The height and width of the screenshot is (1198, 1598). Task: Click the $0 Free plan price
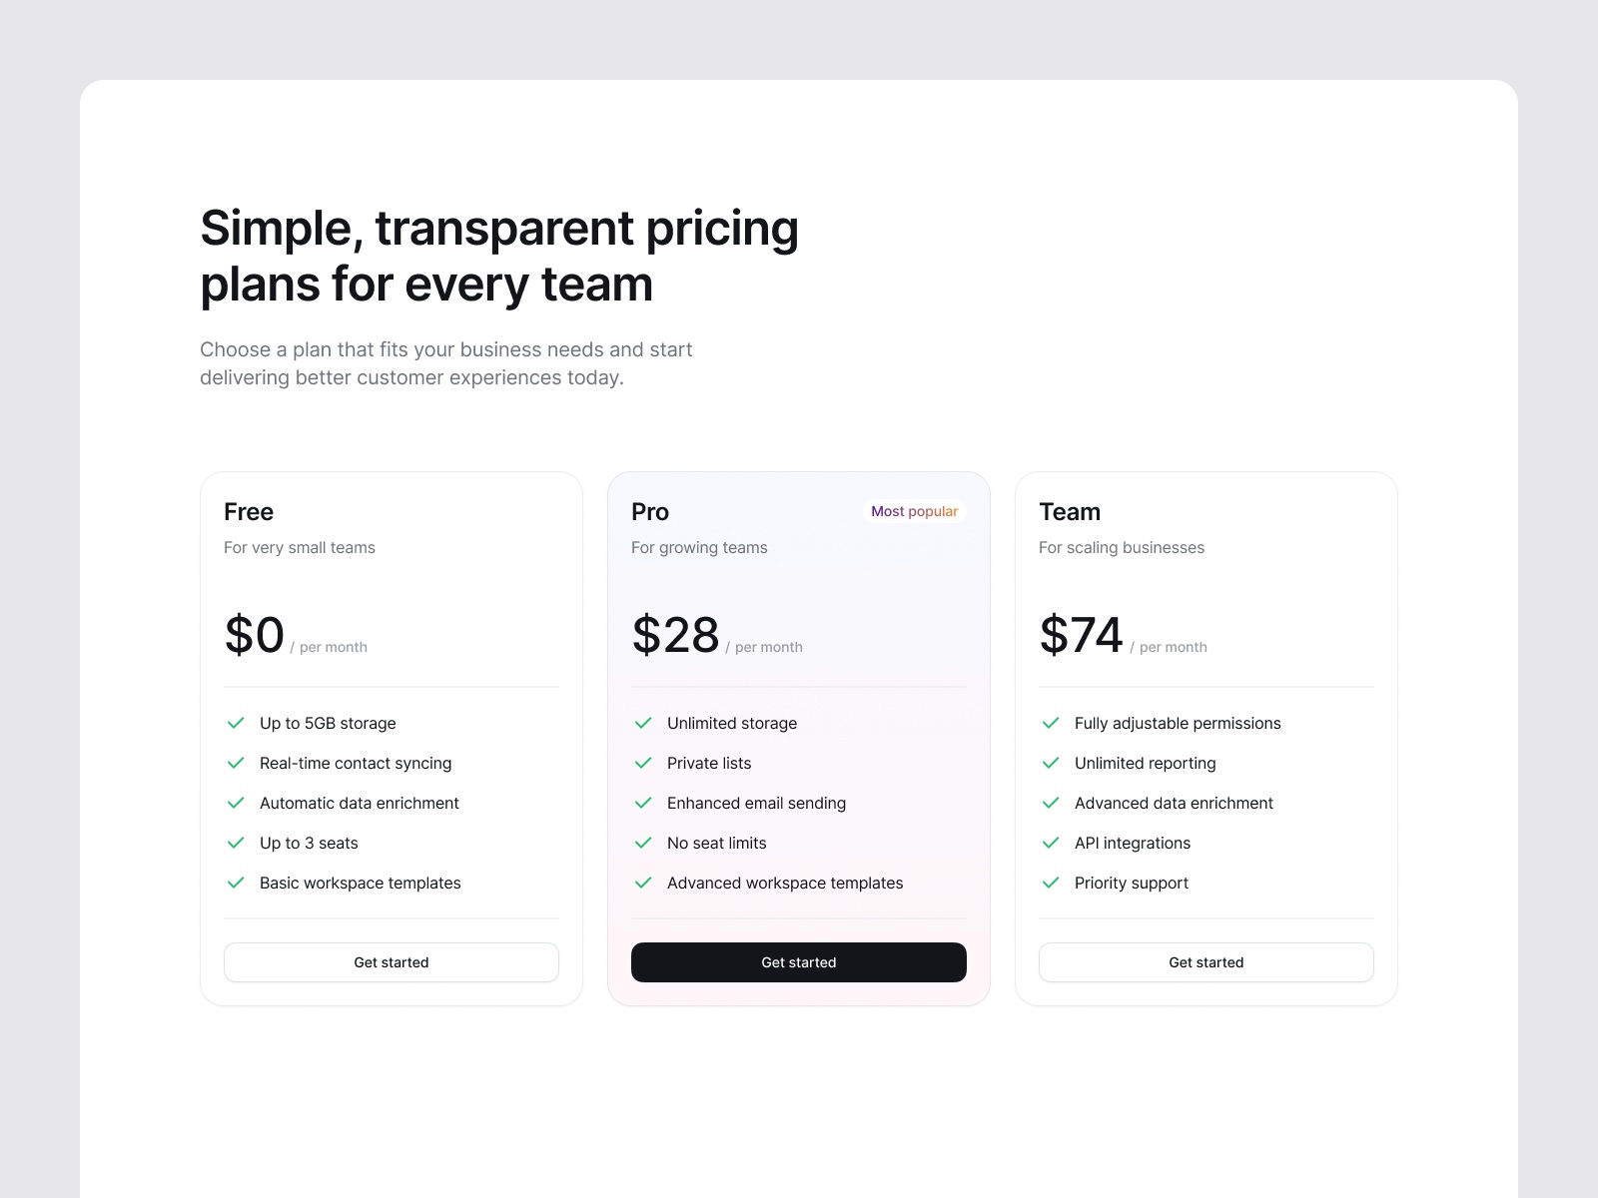255,635
